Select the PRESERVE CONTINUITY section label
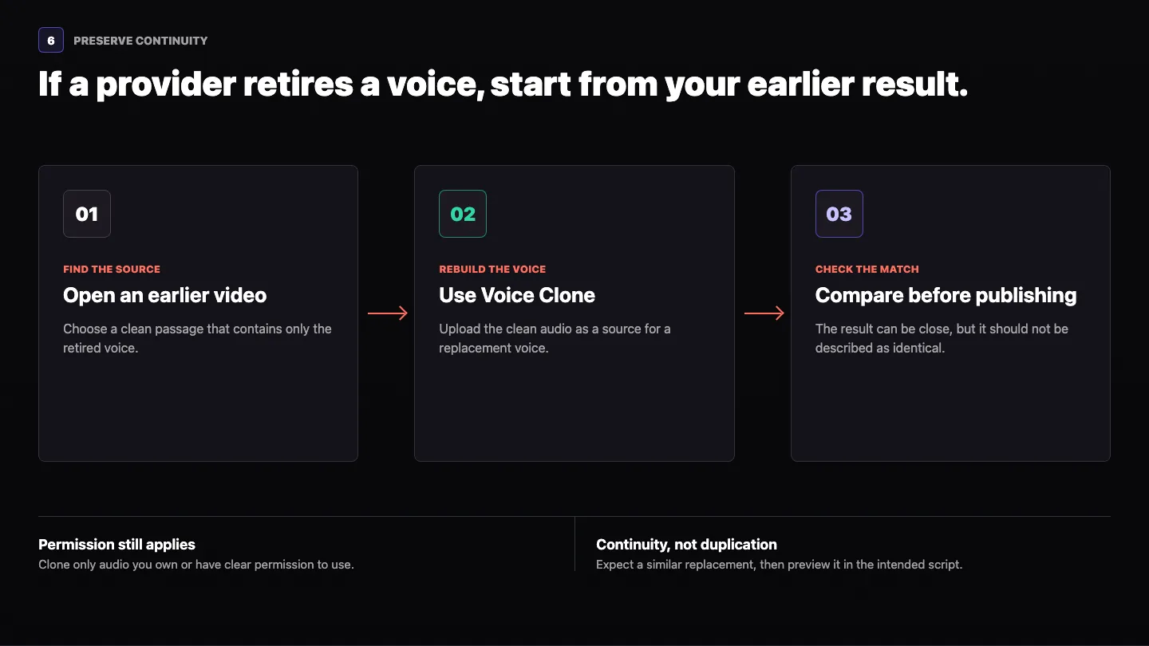This screenshot has height=646, width=1149. tap(140, 41)
